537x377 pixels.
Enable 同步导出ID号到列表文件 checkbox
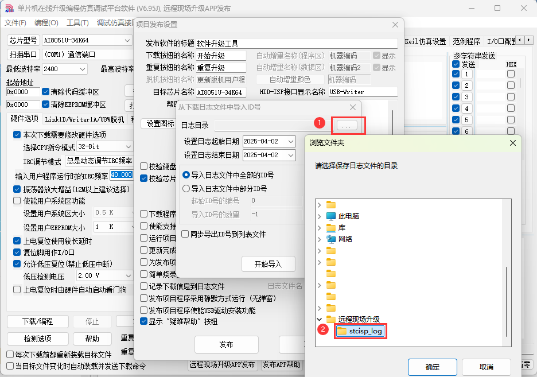[x=185, y=234]
